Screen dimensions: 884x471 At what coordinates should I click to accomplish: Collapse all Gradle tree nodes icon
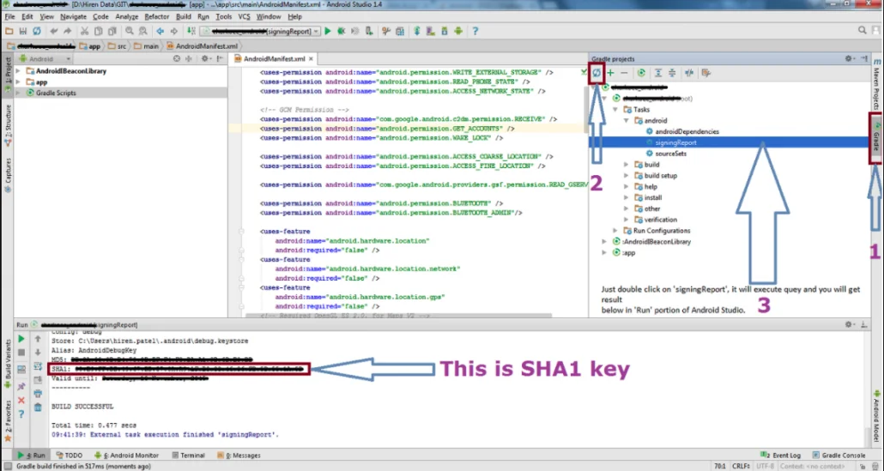coord(672,73)
